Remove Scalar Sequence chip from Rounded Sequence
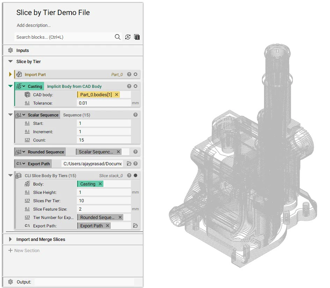 coord(118,152)
